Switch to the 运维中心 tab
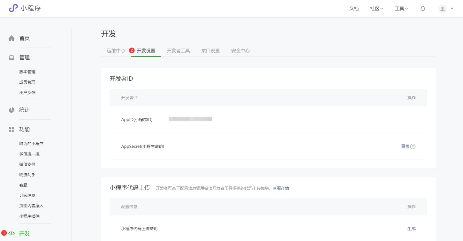The height and width of the screenshot is (241, 463). (x=116, y=51)
